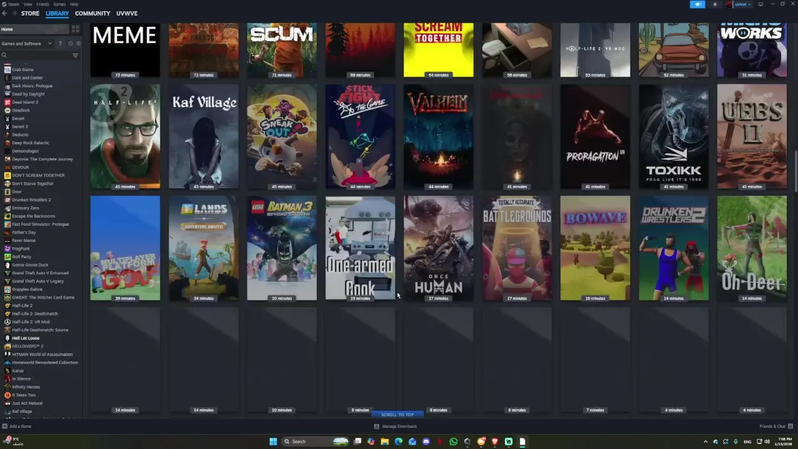Select the Half-Life 2 game cover
The image size is (798, 449).
pos(125,137)
